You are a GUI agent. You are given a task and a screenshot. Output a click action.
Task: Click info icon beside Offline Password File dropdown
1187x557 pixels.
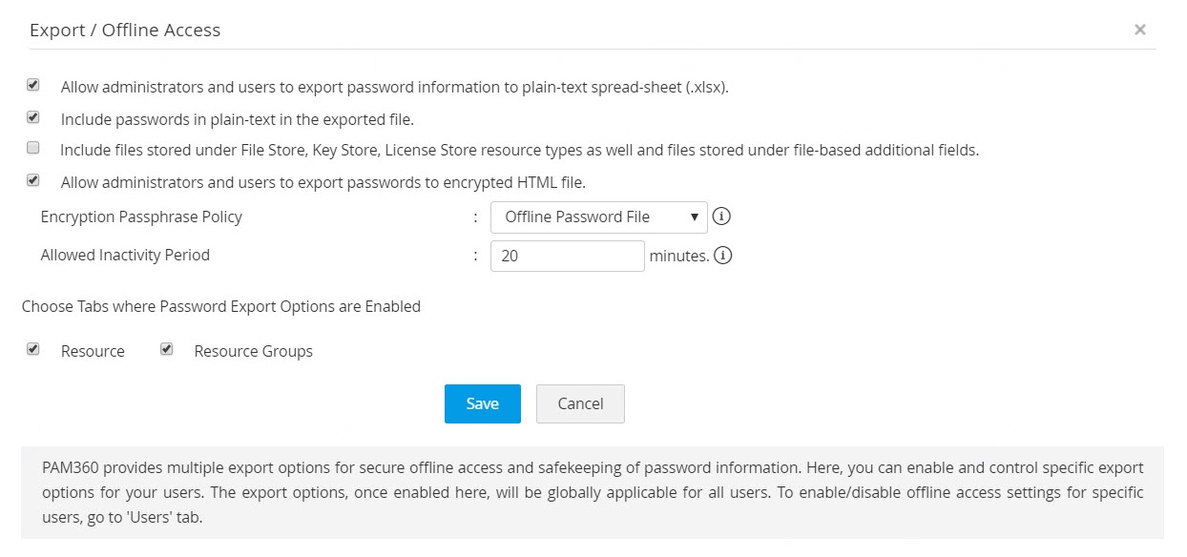click(x=722, y=217)
